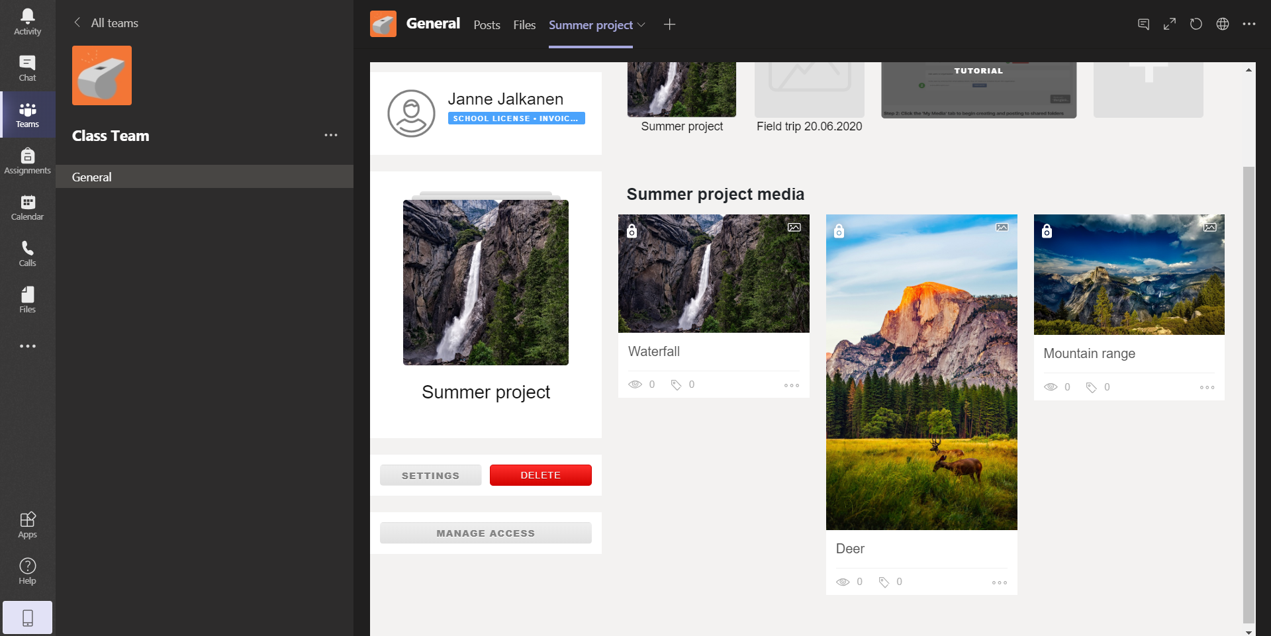Open the tab website in browser via globe icon
The image size is (1271, 636).
(1222, 24)
